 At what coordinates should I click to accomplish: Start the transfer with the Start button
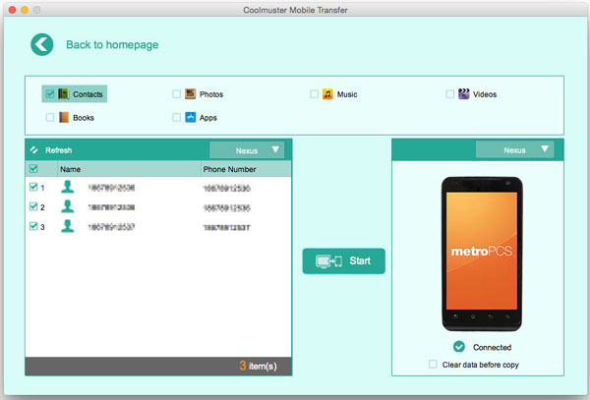(x=343, y=260)
